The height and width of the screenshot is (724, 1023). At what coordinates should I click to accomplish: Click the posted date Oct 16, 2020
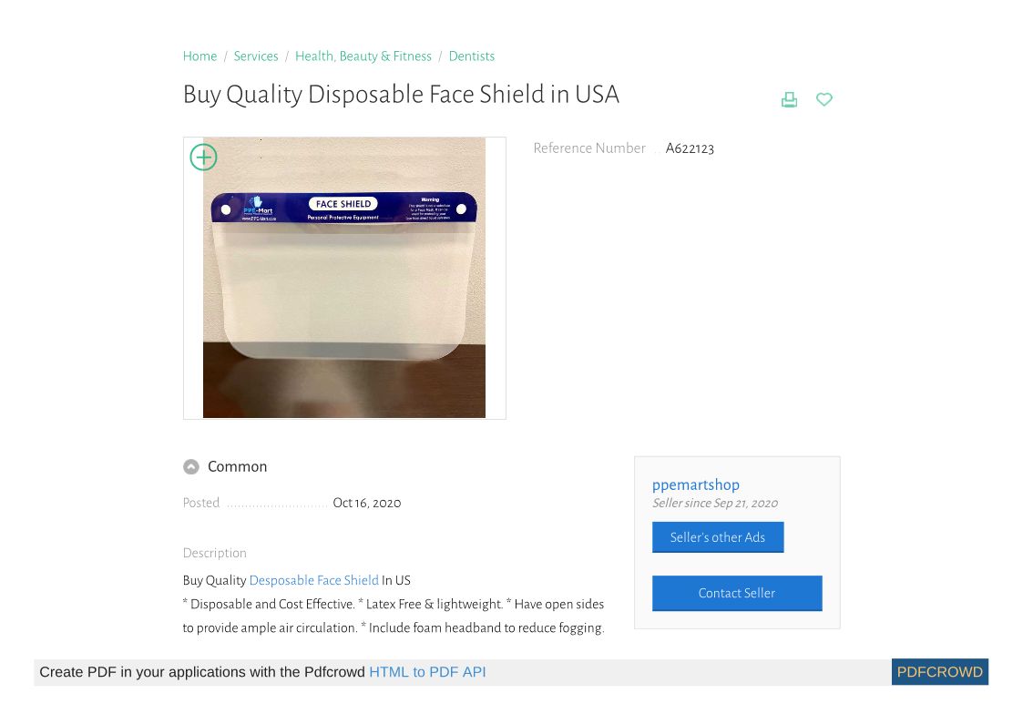pyautogui.click(x=367, y=503)
